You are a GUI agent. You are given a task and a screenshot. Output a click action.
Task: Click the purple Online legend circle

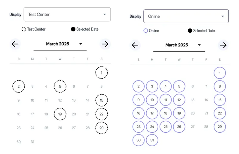coord(146,31)
